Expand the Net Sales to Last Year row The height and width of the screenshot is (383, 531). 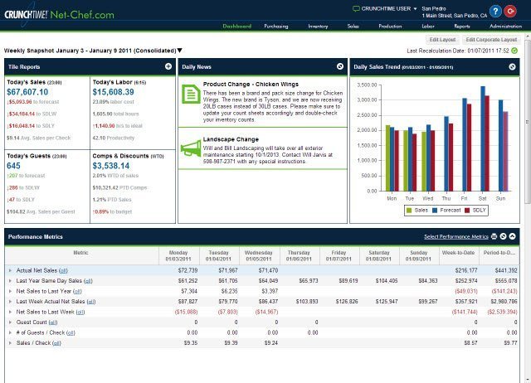click(x=10, y=291)
